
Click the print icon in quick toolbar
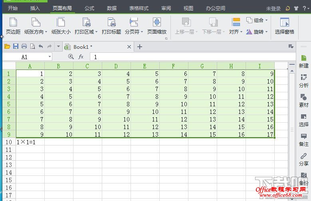click(x=24, y=46)
